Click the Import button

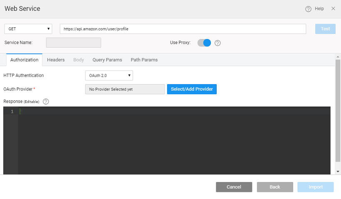(x=316, y=187)
